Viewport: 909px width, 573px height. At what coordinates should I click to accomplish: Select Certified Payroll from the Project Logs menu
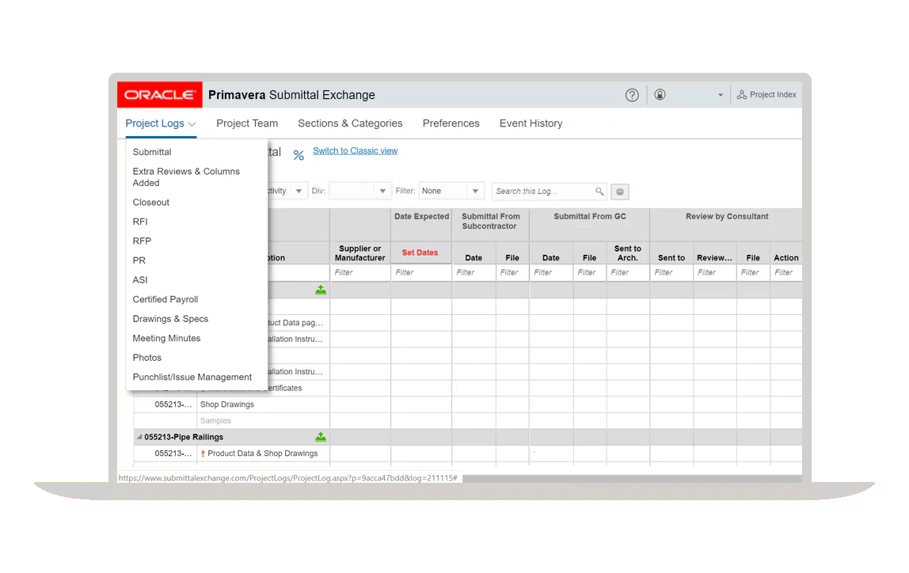[x=165, y=299]
